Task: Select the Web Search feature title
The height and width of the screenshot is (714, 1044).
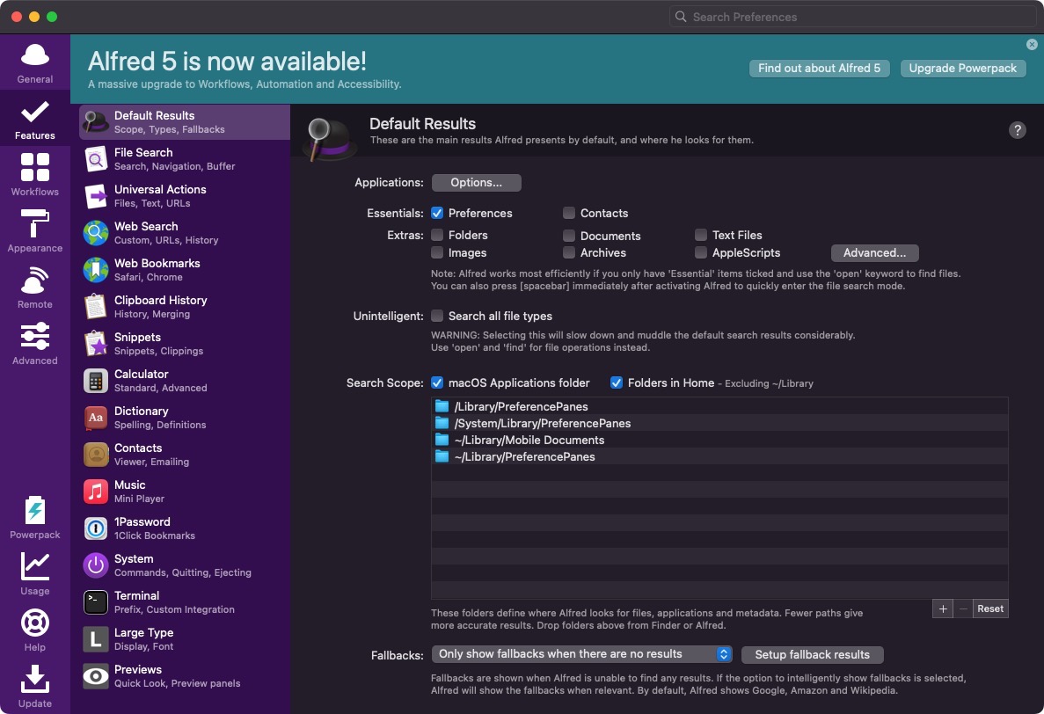Action: click(x=146, y=226)
